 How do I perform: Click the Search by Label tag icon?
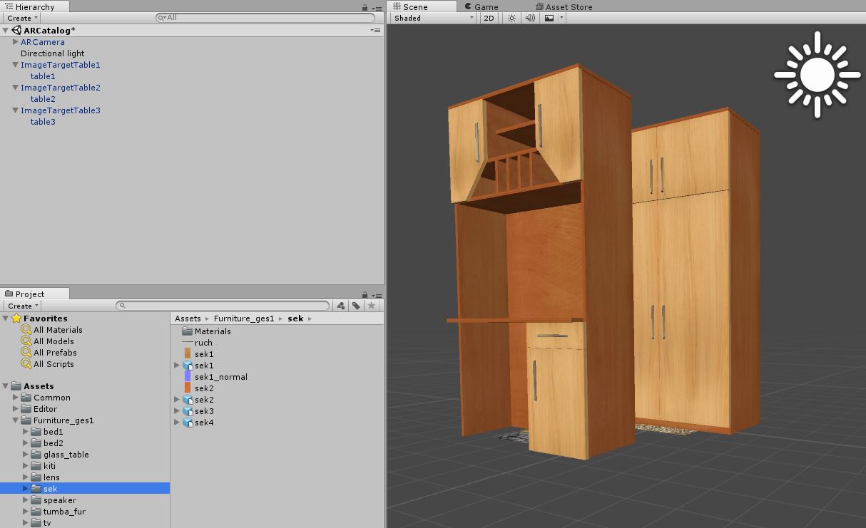click(x=355, y=306)
